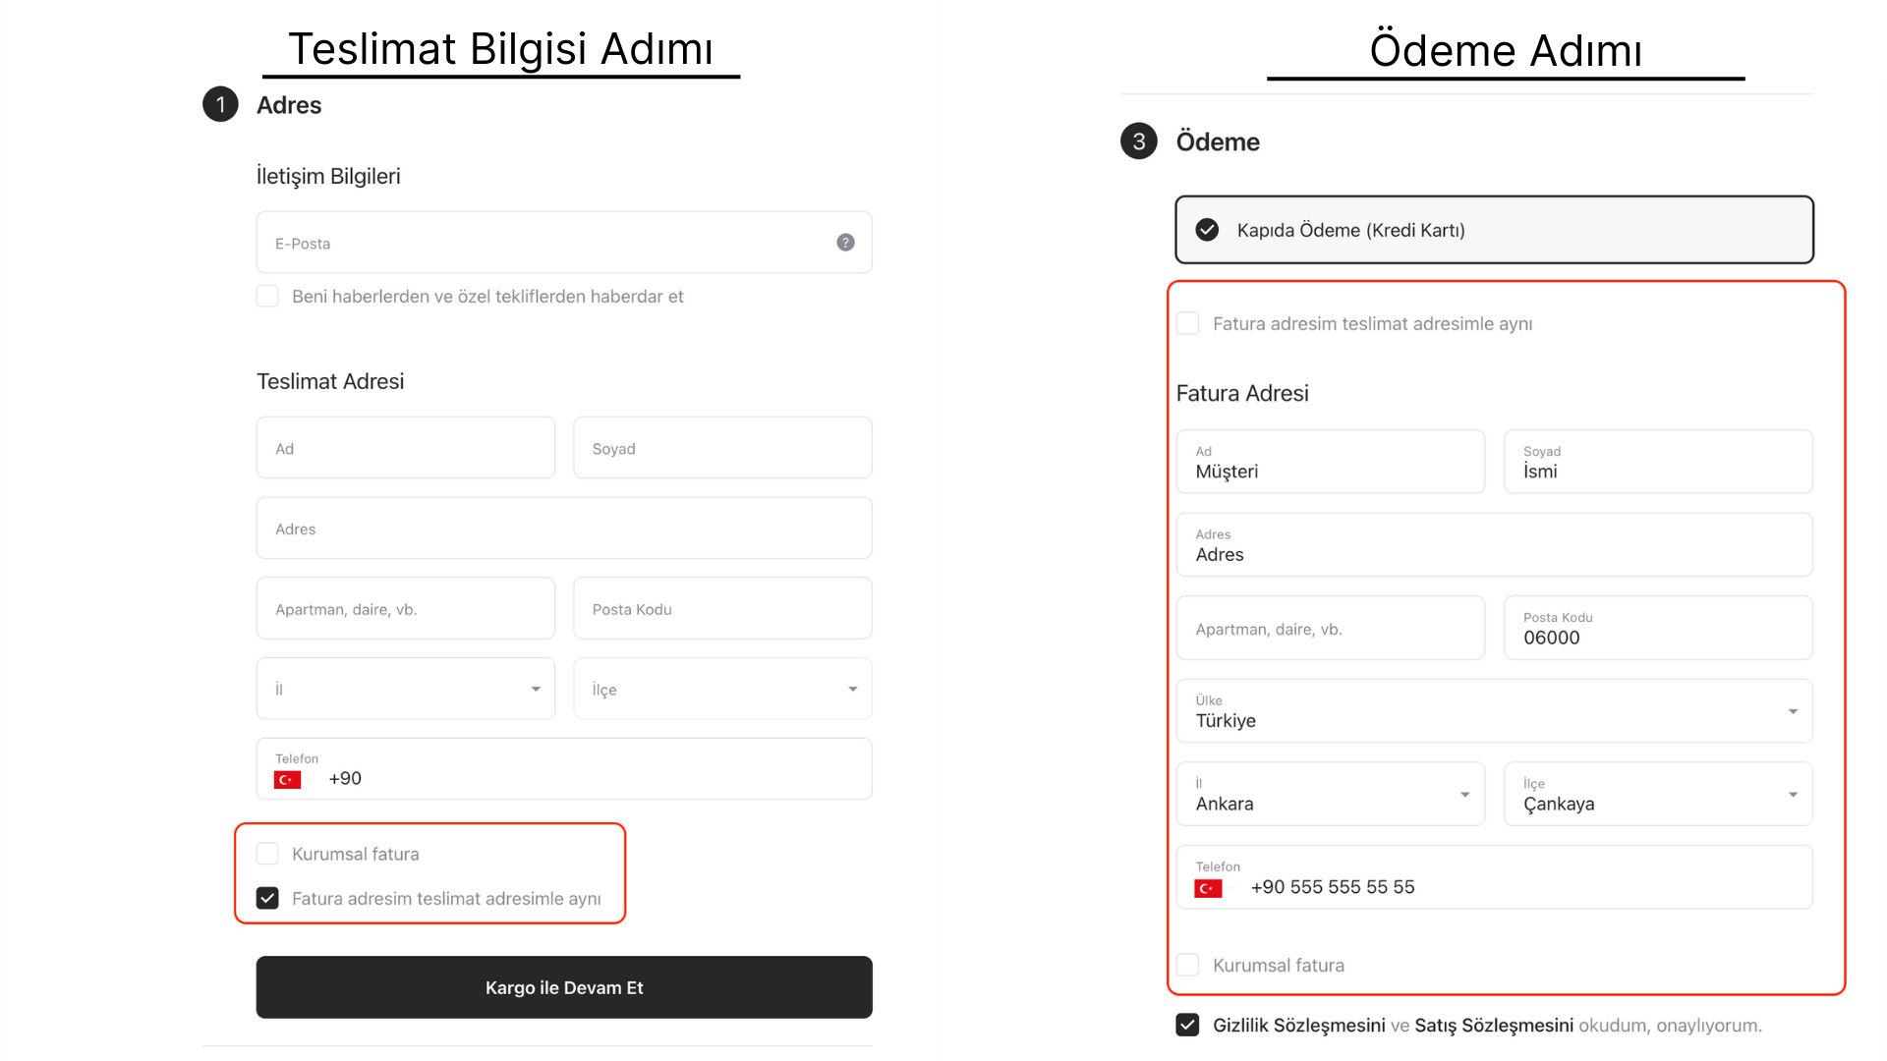Expand the İlçe dropdown showing Çankaya
Screen dimensions: 1887x1061
tap(1658, 794)
